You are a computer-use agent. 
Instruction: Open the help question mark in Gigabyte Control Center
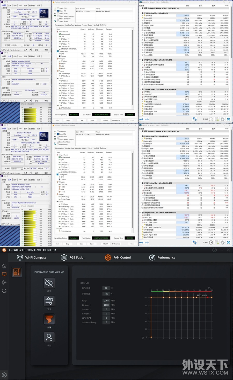pos(214,250)
